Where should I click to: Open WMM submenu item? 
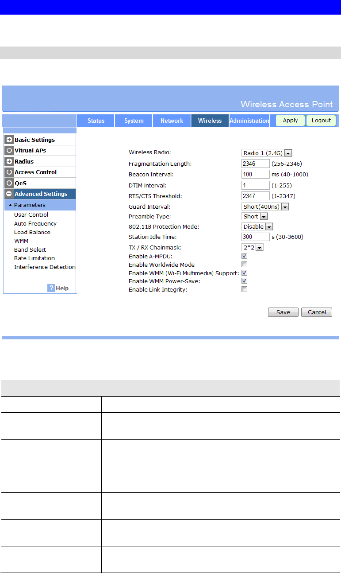click(x=21, y=241)
